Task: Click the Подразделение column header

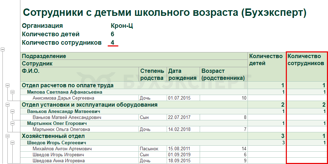Action: point(134,56)
